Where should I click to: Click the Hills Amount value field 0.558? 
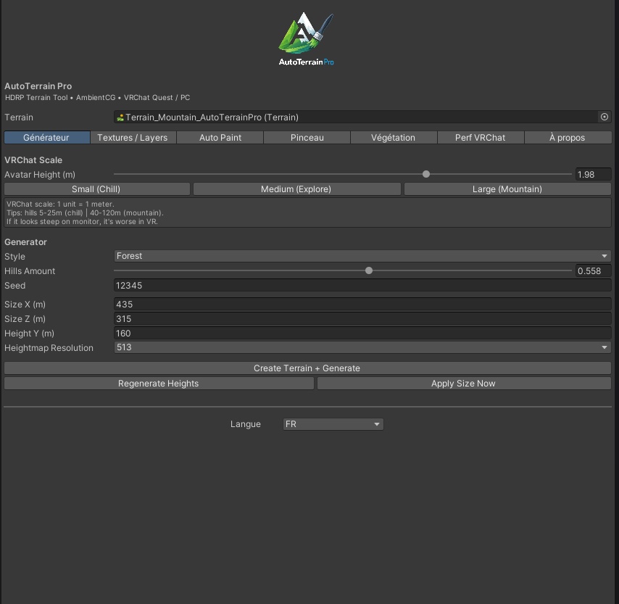(593, 271)
